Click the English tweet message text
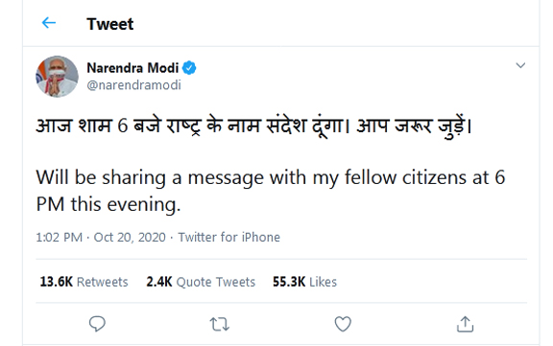This screenshot has height=346, width=553. (271, 191)
